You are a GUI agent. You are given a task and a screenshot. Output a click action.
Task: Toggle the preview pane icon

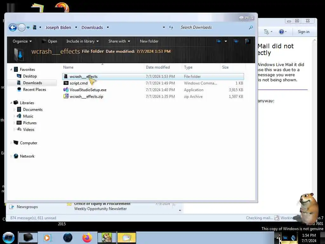(236, 41)
